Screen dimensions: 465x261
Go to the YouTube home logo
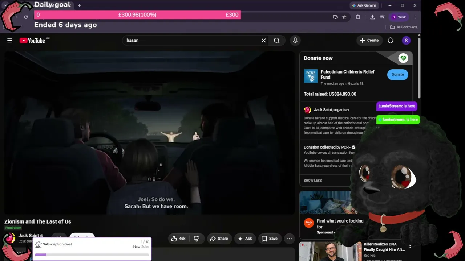pos(32,41)
